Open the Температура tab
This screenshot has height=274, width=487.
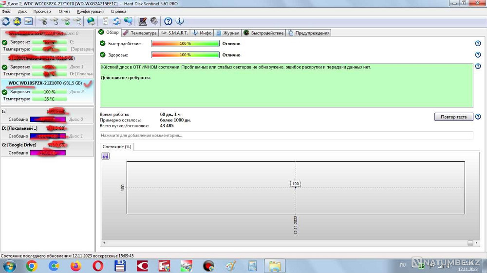[140, 33]
